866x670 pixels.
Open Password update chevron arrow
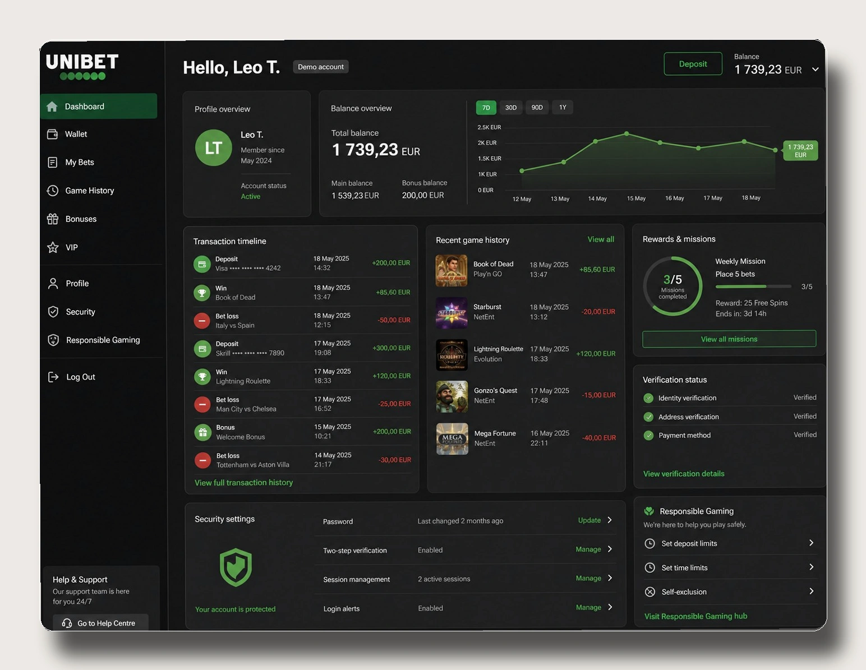pyautogui.click(x=610, y=520)
